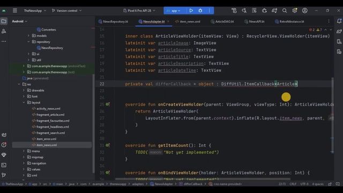Open Android project view dropdown
The height and width of the screenshot is (193, 343).
(x=19, y=21)
